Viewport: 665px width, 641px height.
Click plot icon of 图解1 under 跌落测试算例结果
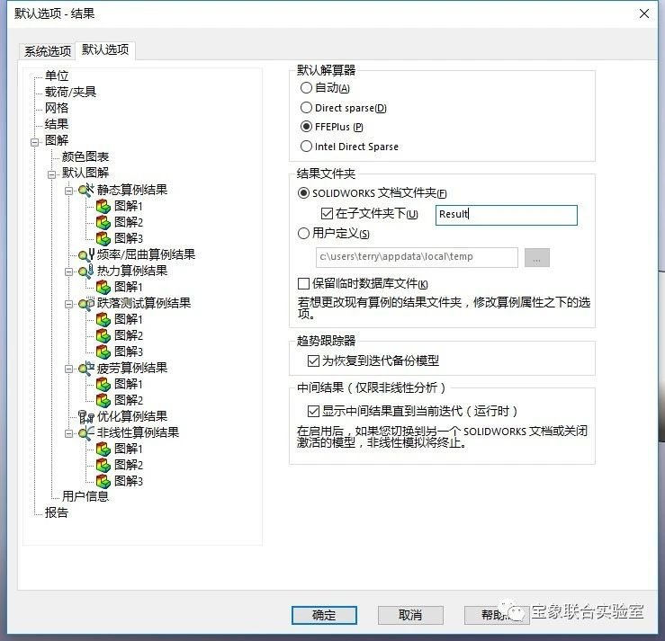(103, 319)
